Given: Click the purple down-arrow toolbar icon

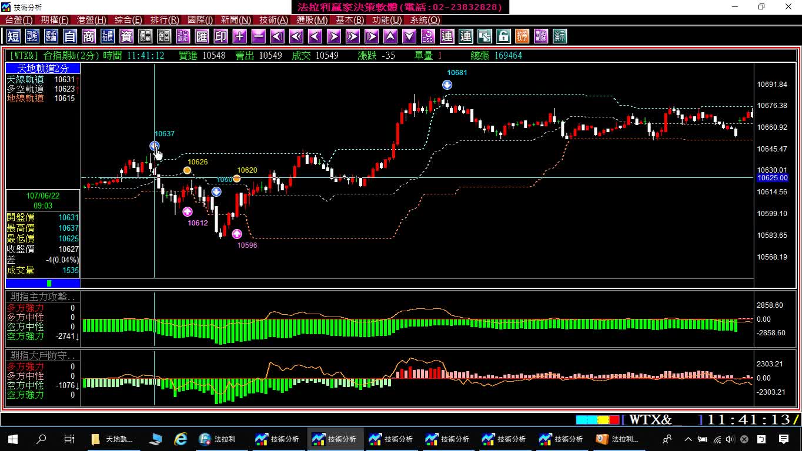Looking at the screenshot, I should 409,36.
